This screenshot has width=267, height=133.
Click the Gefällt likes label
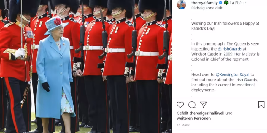click(183, 113)
